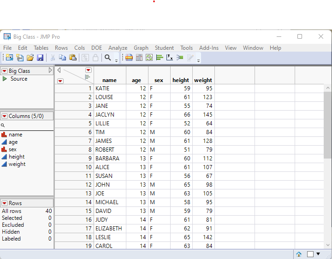Select the weight column in Columns panel
Image resolution: width=332 pixels, height=259 pixels.
[17, 164]
